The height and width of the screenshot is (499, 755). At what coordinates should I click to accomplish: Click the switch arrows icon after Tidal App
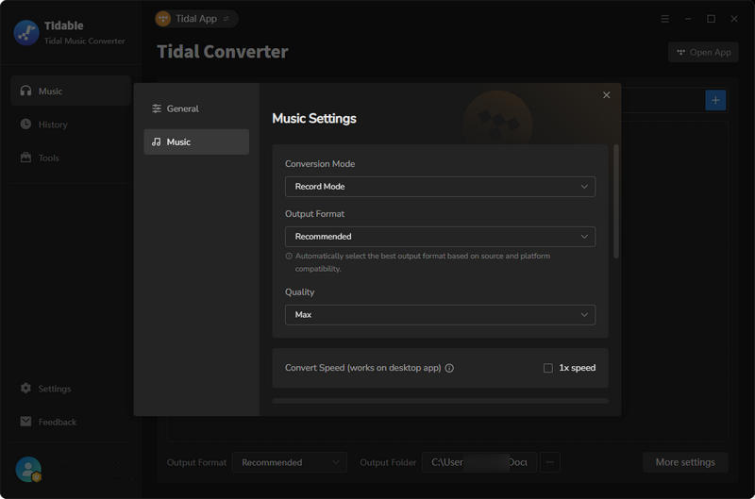226,19
